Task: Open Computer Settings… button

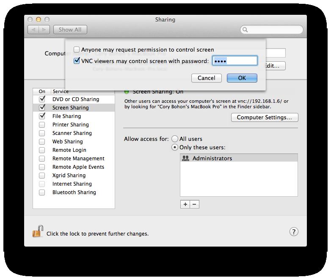Action: [265, 117]
